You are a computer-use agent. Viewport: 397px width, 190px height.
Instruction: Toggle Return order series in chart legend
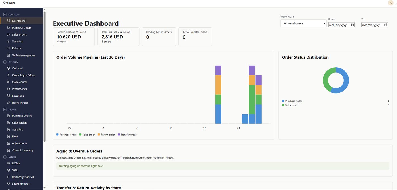coord(106,135)
